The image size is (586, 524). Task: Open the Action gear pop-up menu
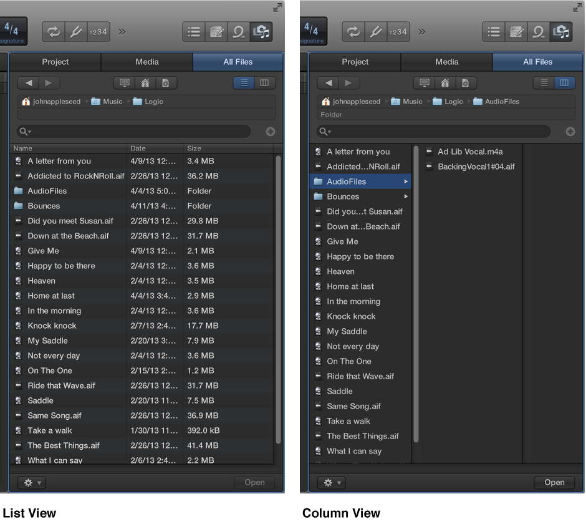pos(31,482)
